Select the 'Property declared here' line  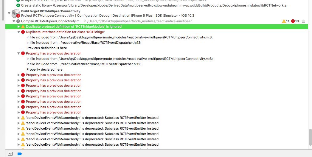(44, 69)
